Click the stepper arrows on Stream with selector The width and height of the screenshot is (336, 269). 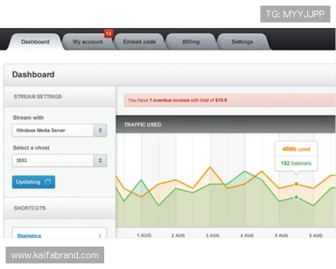coord(100,131)
